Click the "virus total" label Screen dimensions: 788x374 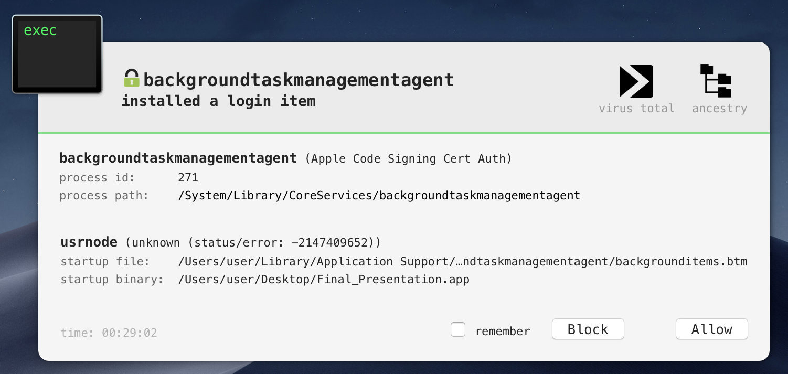pos(636,109)
